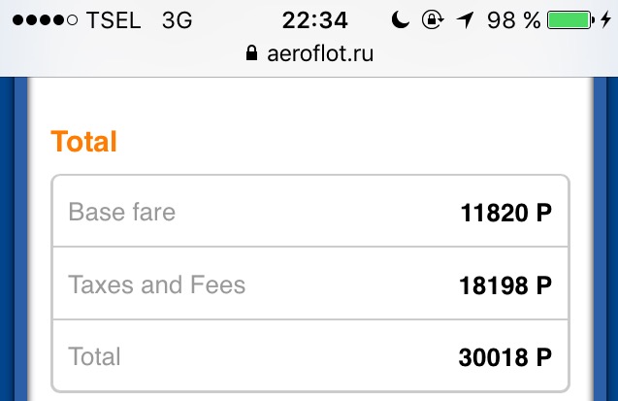Select the 30018 total amount
Viewport: 618px width, 401px height.
pos(504,357)
